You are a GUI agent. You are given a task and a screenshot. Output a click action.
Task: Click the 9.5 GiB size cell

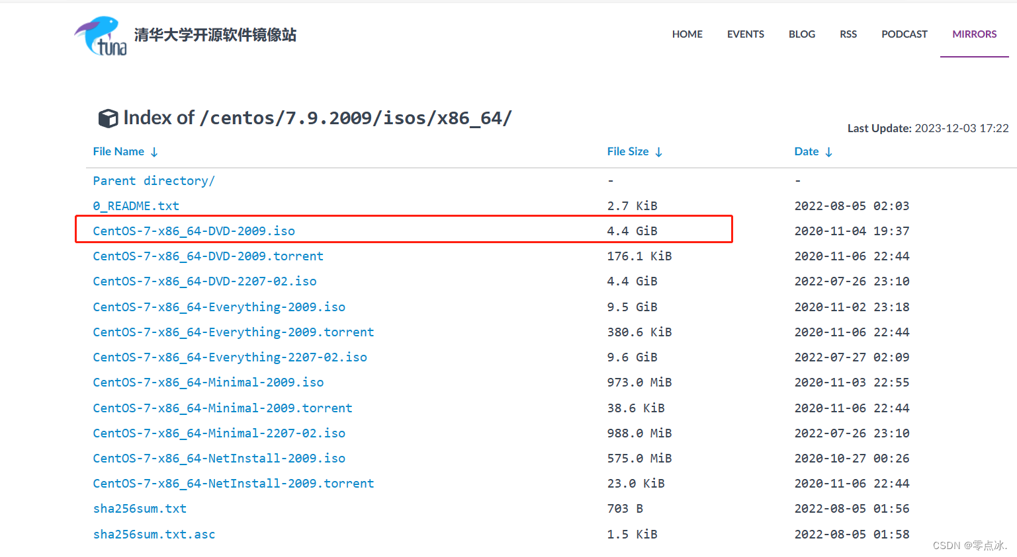coord(633,307)
